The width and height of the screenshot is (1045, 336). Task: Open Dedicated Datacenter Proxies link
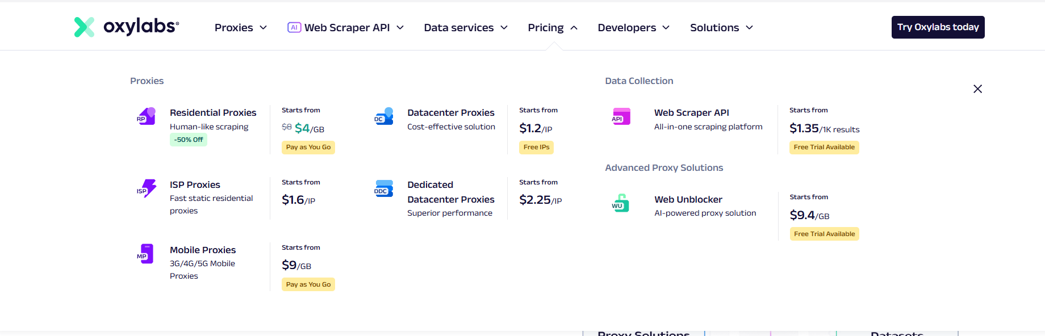click(x=451, y=192)
